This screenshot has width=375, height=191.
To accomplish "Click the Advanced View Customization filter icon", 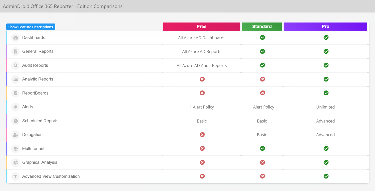I will point(16,176).
